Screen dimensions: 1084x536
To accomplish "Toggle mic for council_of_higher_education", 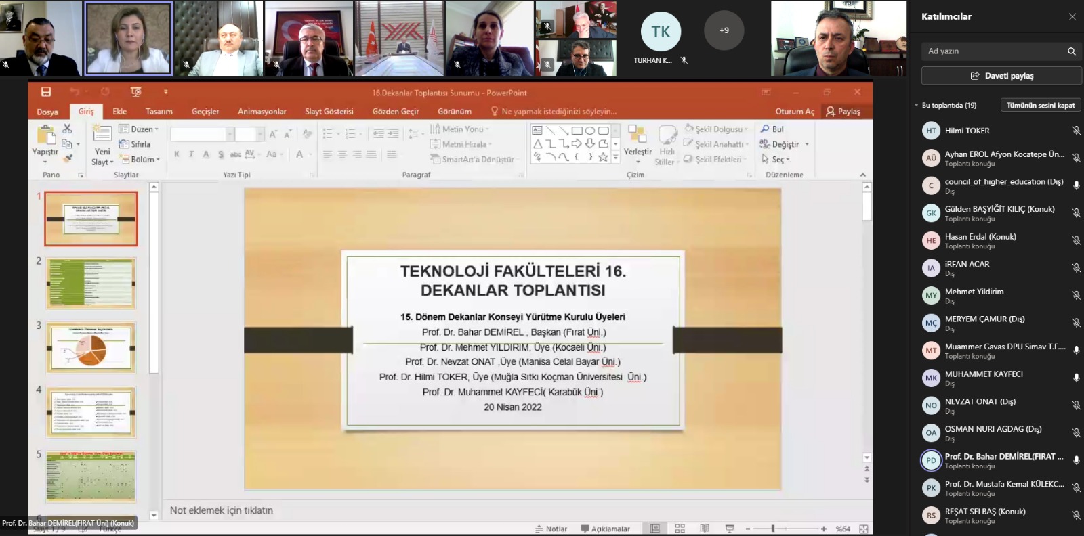I will [1076, 185].
